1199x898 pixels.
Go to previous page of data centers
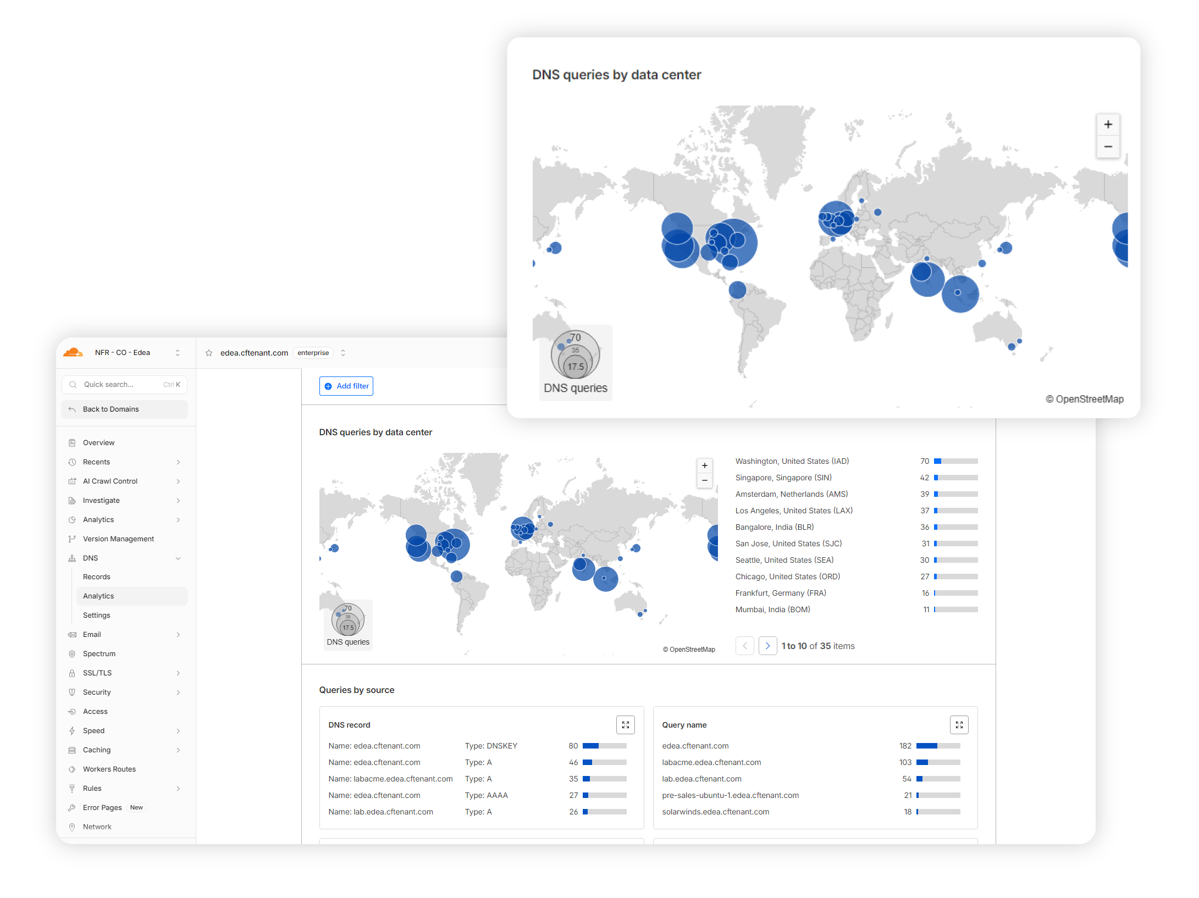(745, 646)
